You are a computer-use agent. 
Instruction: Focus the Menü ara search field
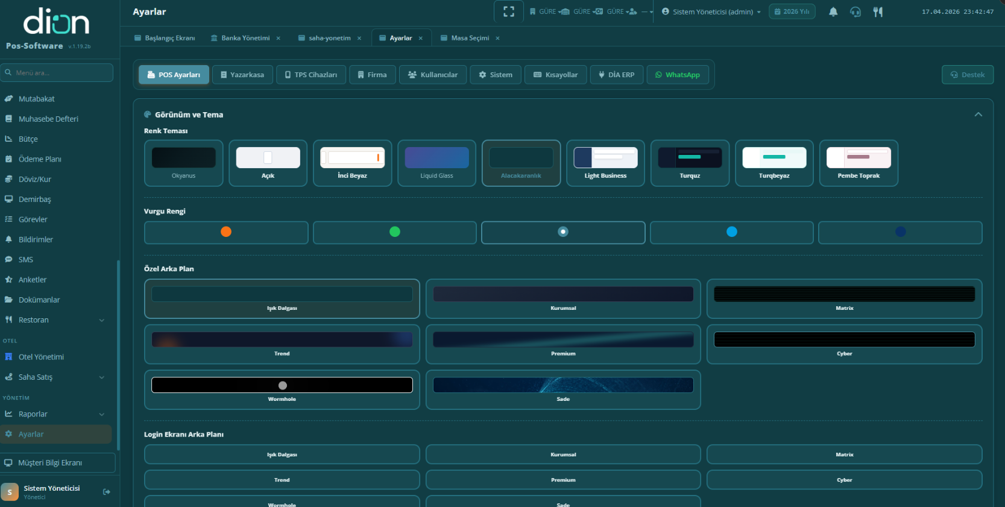click(x=57, y=73)
